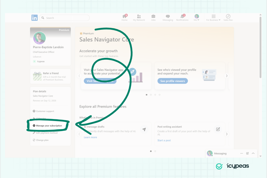
Task: Select second dot of Premium features carousel
Action: [x=155, y=151]
